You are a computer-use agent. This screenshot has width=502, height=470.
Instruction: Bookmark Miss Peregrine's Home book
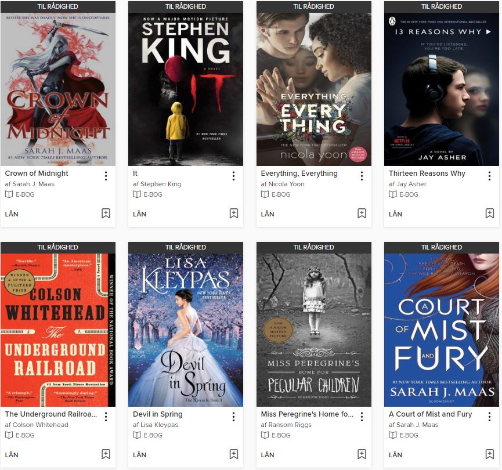[362, 454]
